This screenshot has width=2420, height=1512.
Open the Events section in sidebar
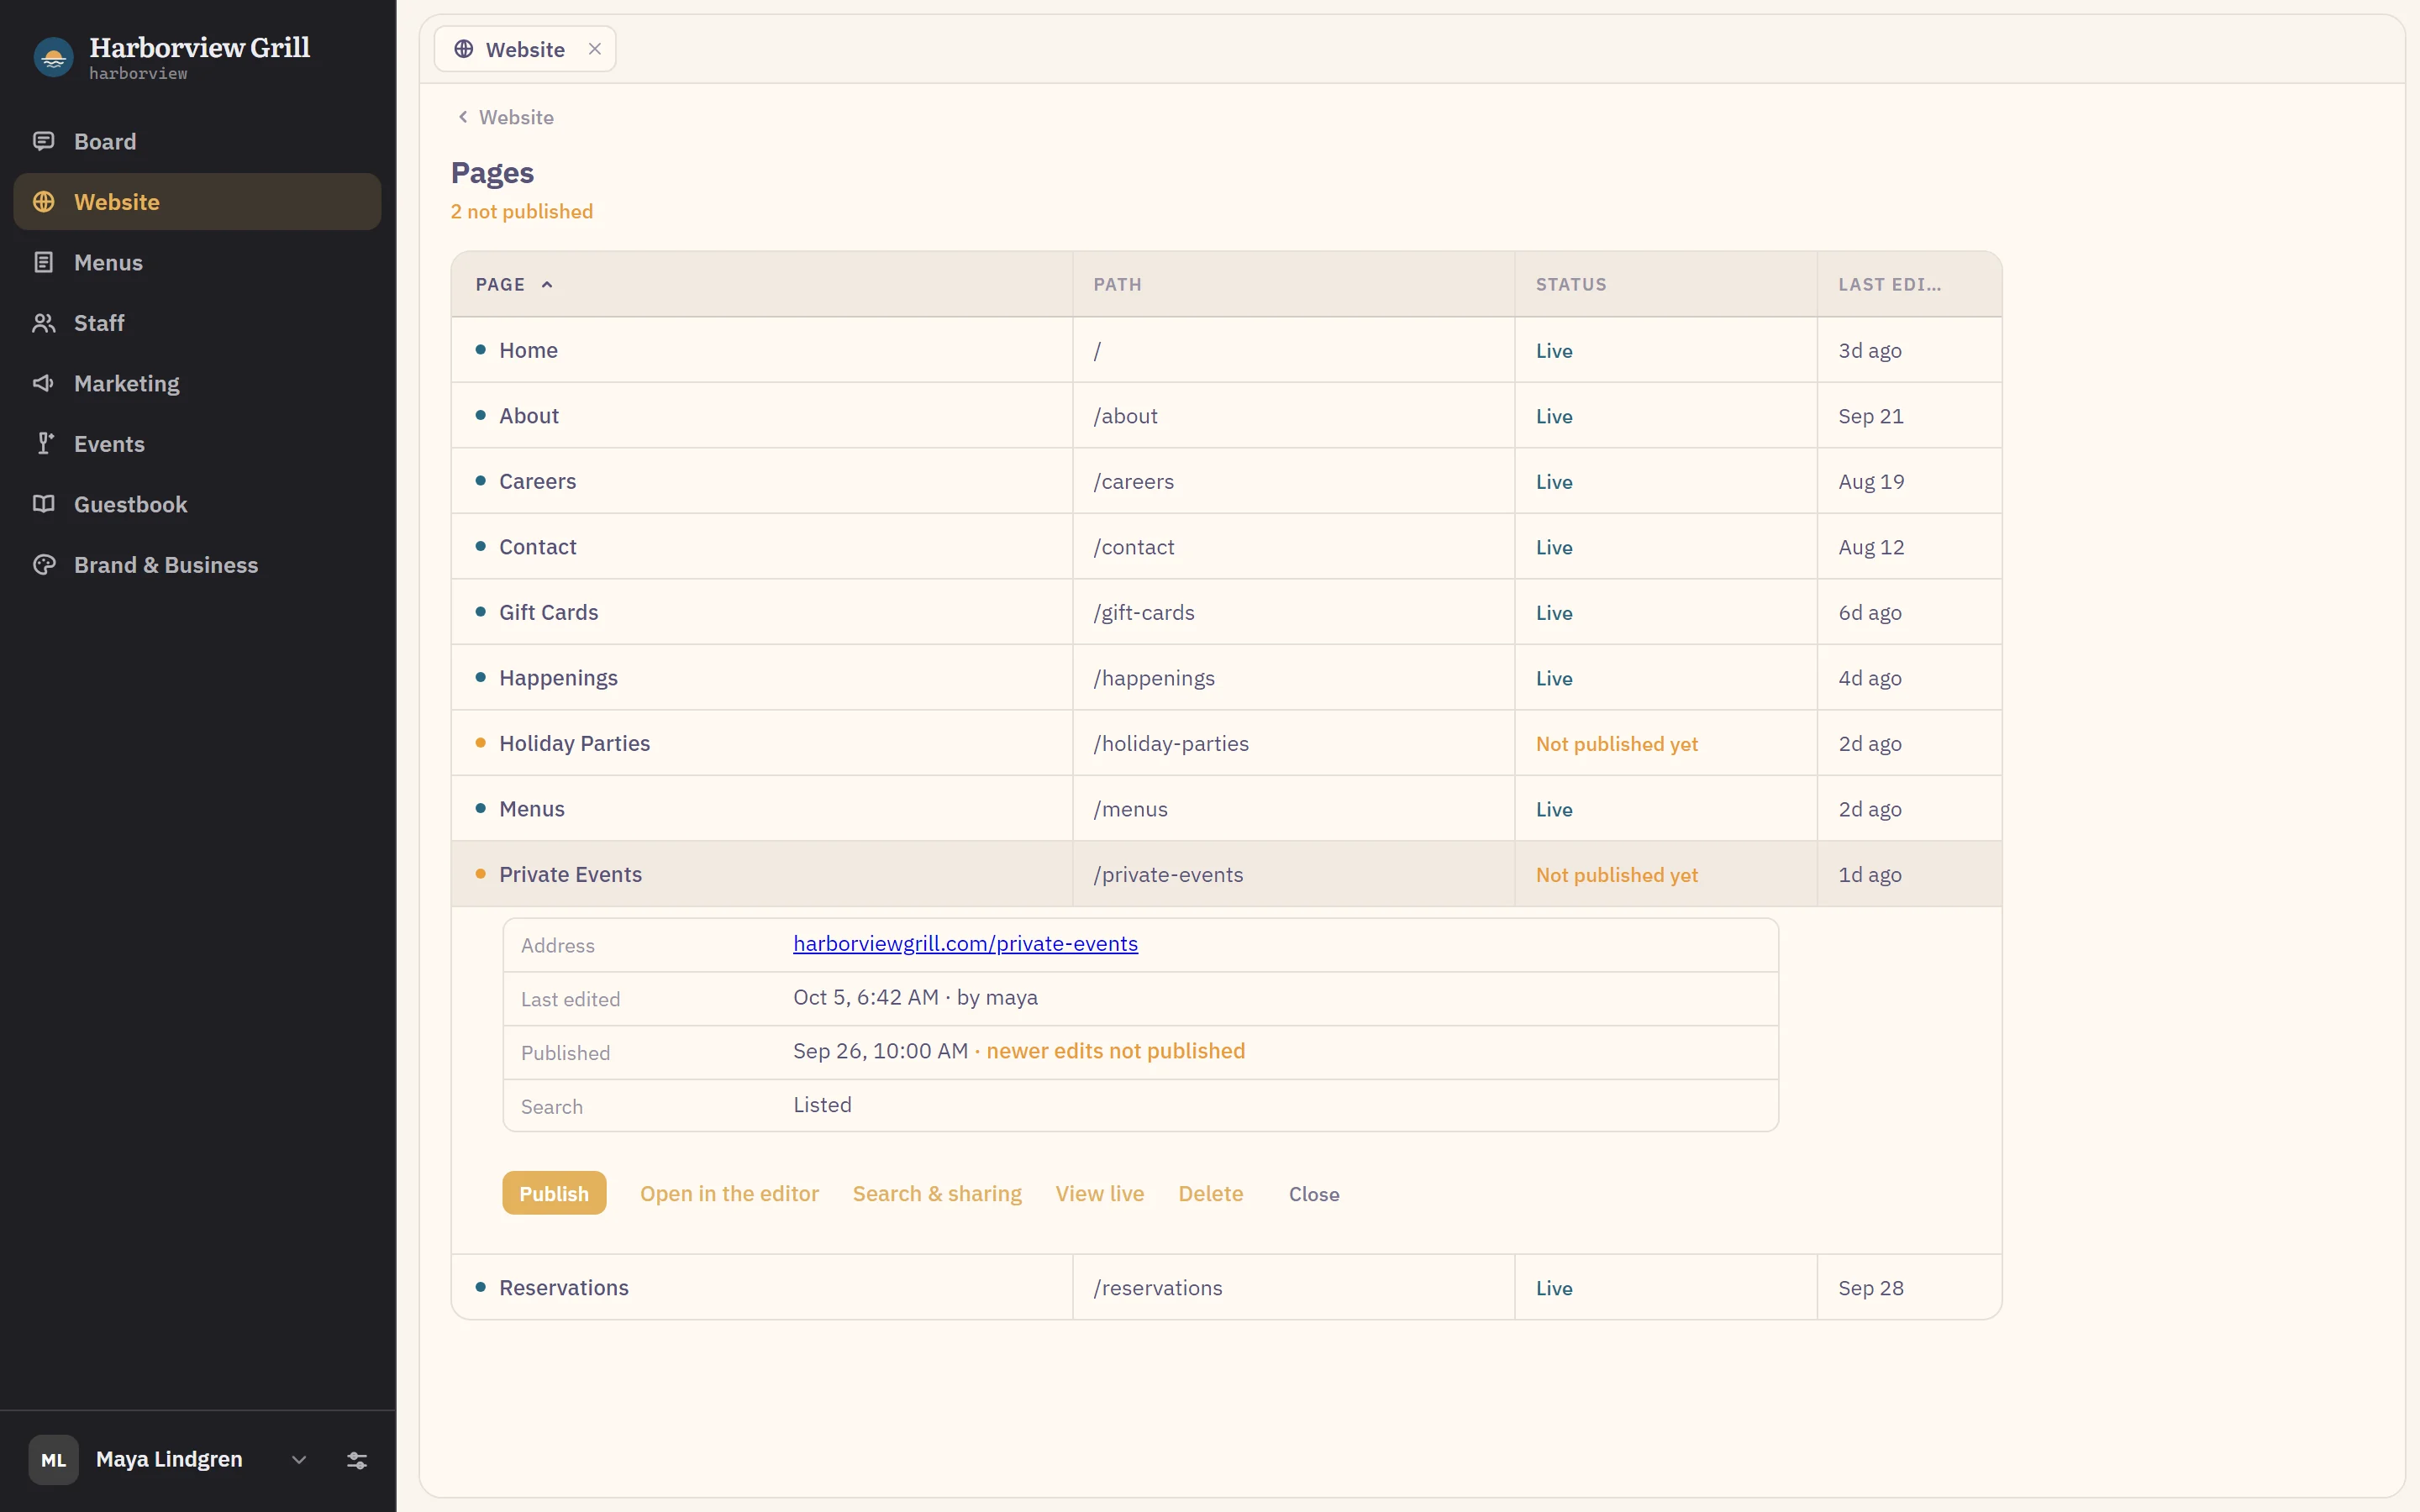pyautogui.click(x=197, y=443)
